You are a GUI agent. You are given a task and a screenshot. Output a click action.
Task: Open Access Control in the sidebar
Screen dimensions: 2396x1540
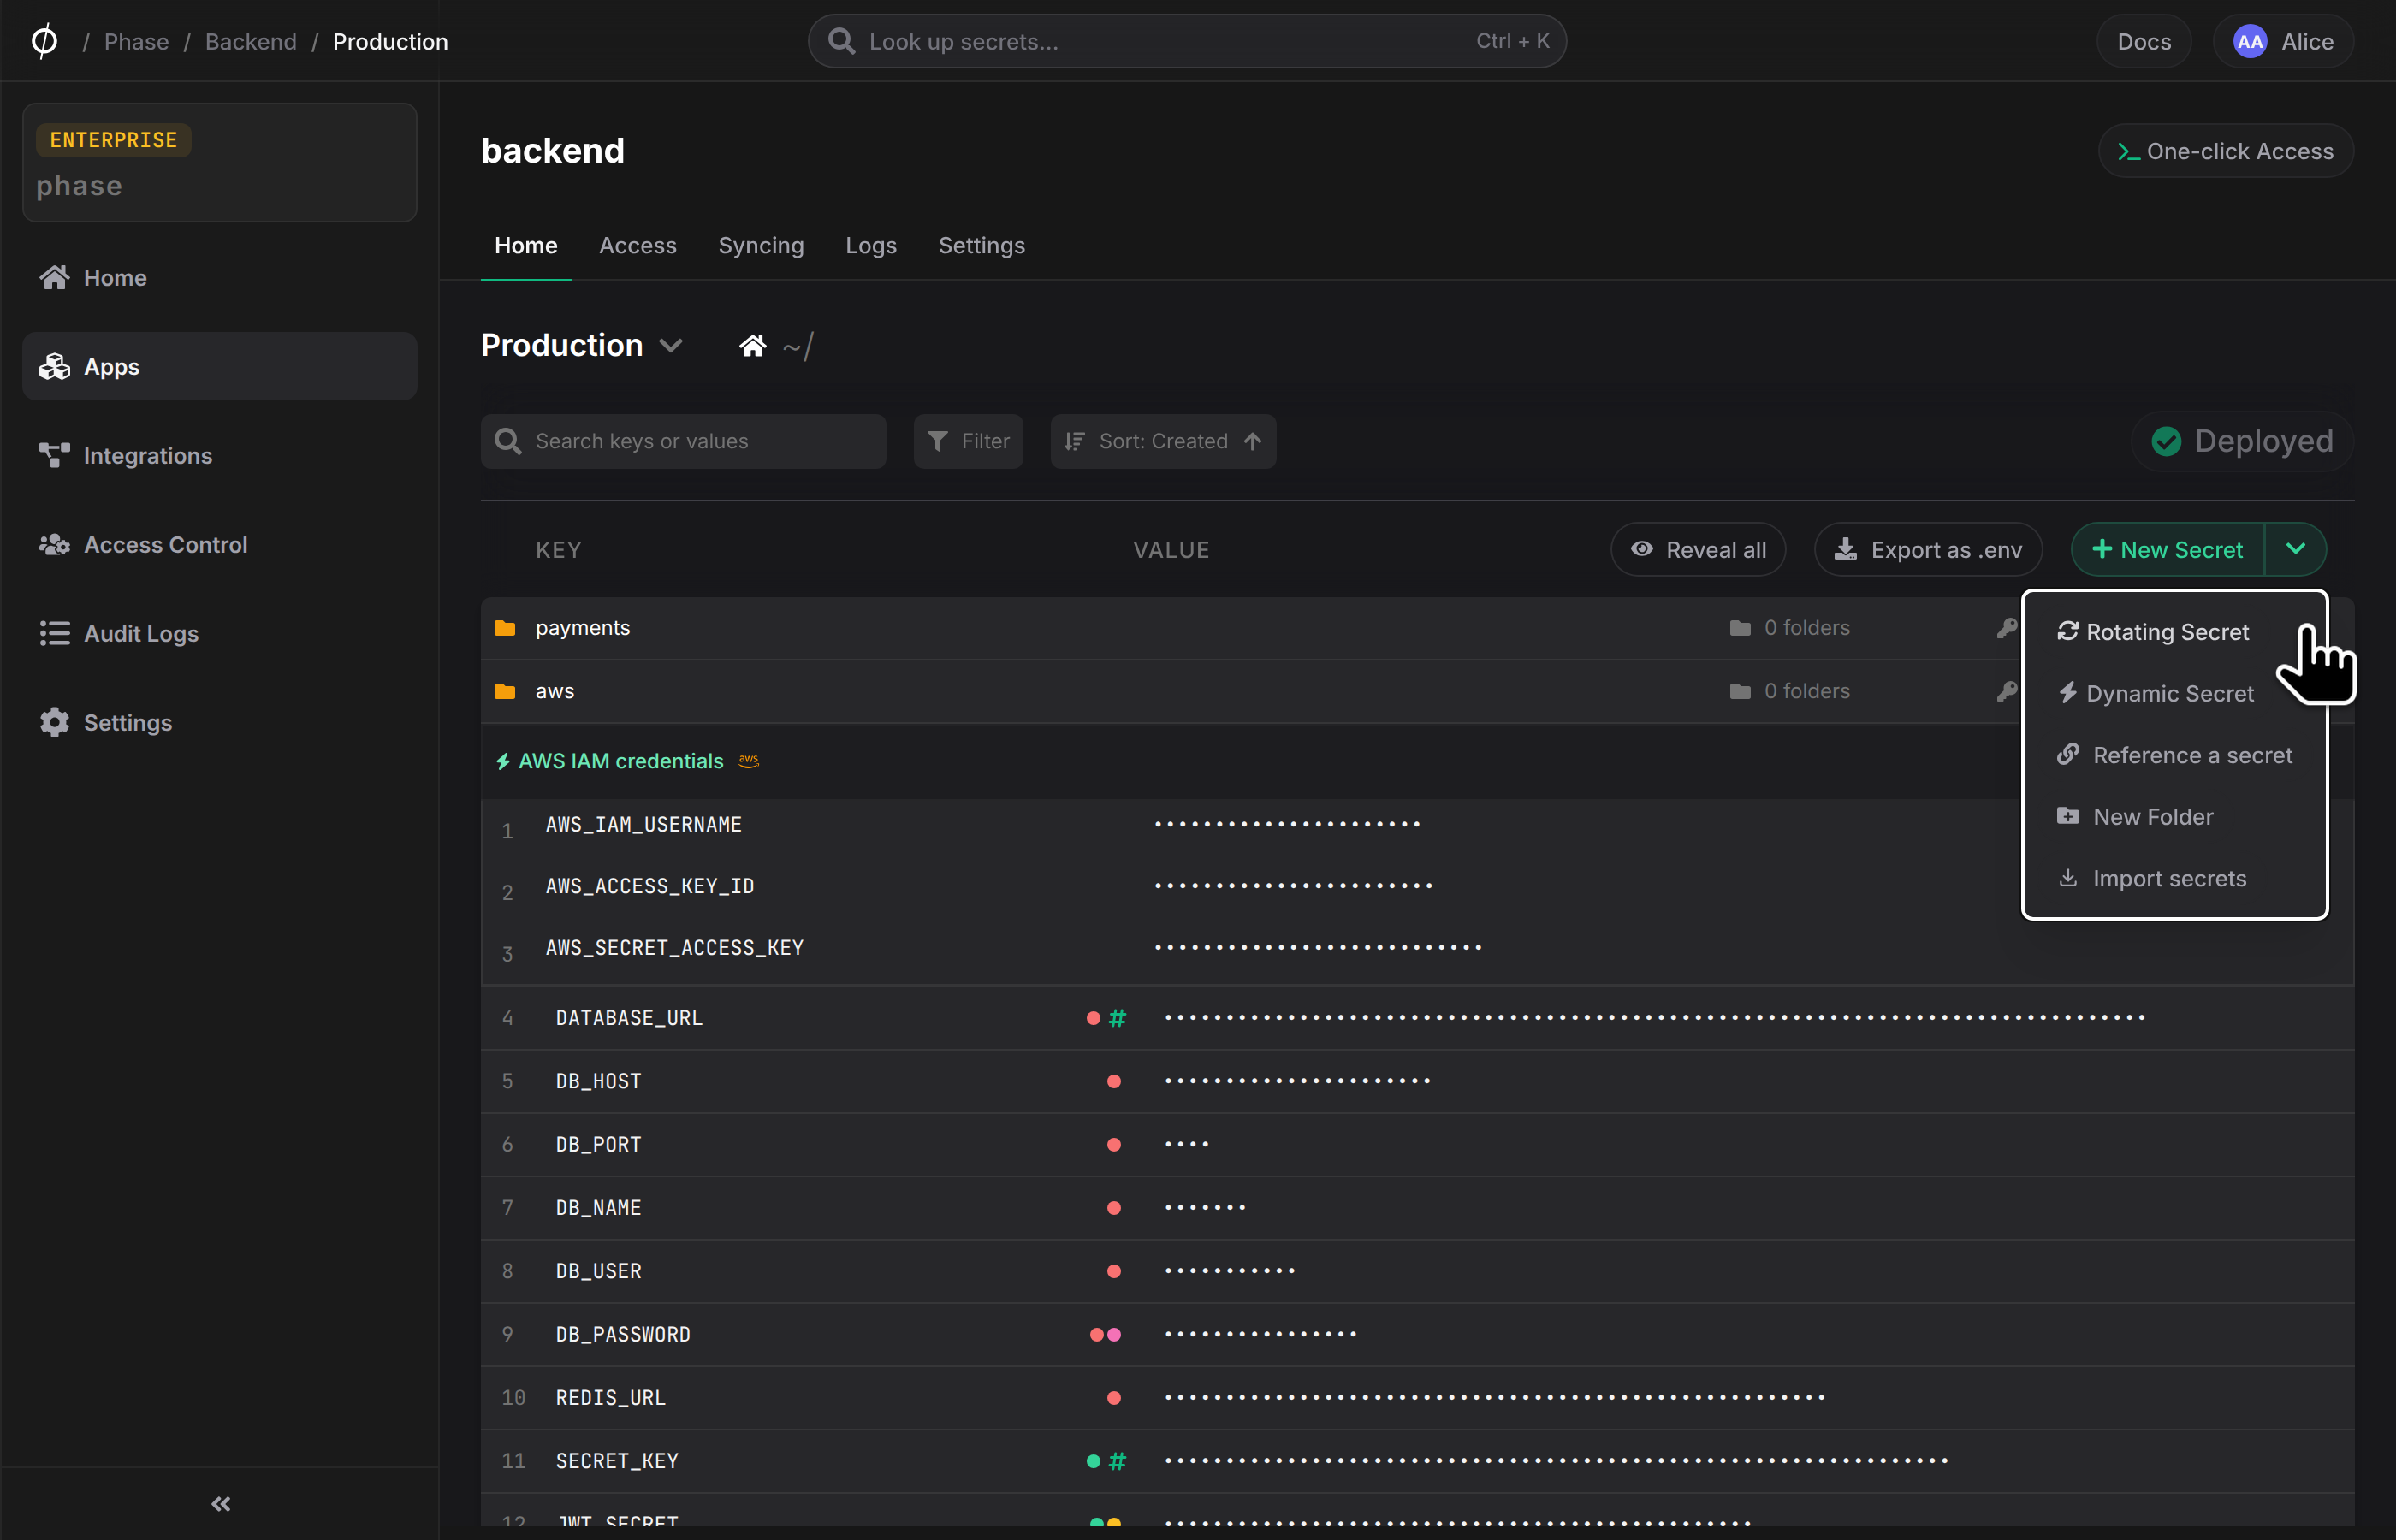pyautogui.click(x=219, y=544)
